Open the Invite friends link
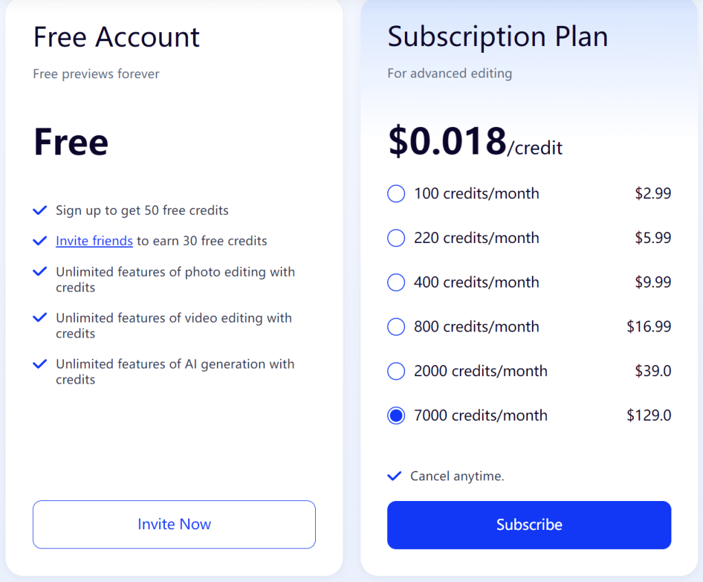This screenshot has height=582, width=703. (94, 241)
